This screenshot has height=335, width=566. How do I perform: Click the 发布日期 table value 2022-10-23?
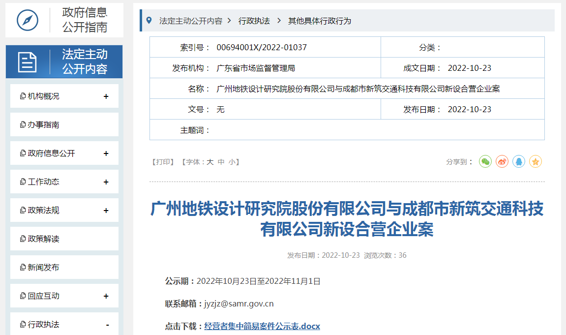pyautogui.click(x=469, y=109)
